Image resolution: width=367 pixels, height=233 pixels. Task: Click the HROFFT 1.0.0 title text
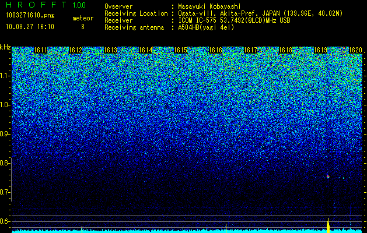46,5
